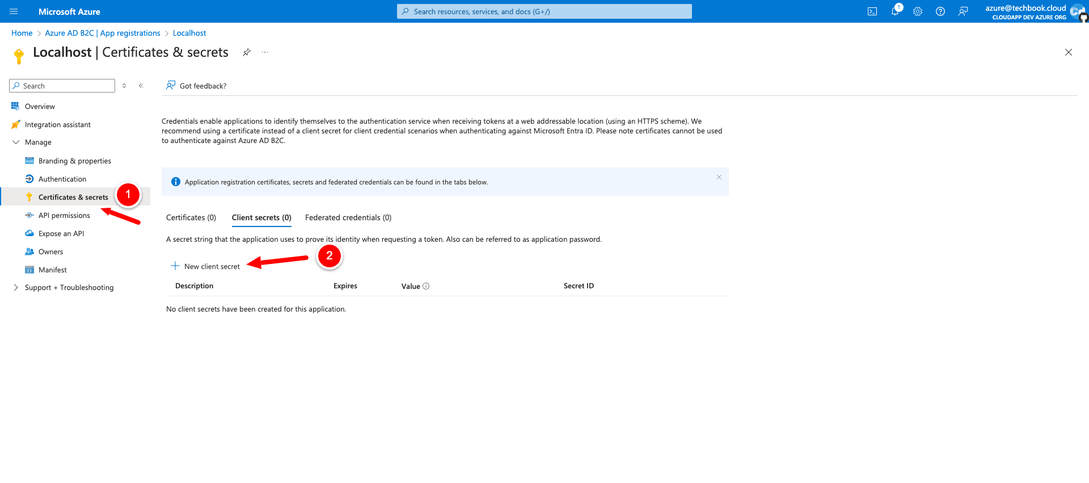Expand Support + Troubleshooting section
The height and width of the screenshot is (483, 1089).
coord(16,288)
